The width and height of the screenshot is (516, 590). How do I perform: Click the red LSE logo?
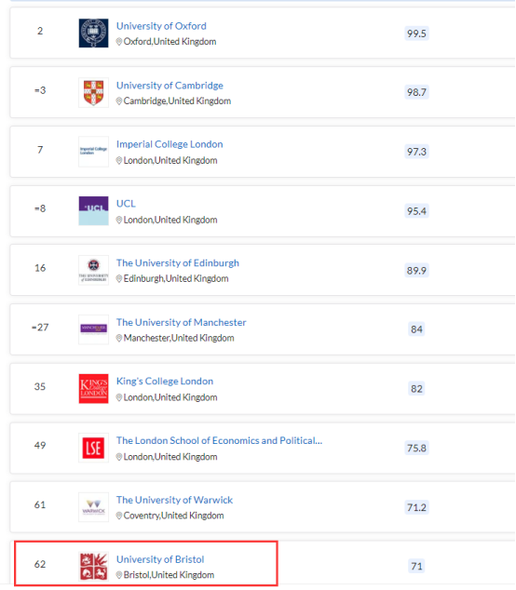pos(93,448)
